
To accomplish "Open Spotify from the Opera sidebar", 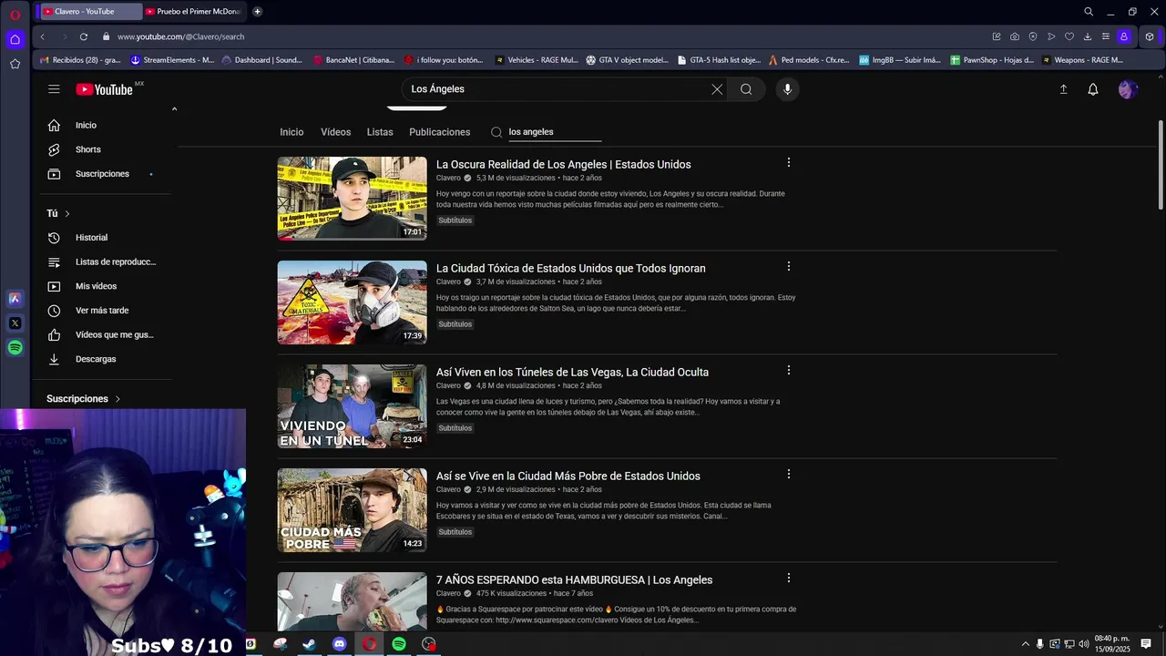I will pos(15,348).
